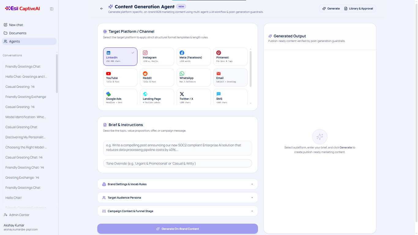Viewport: 418px width, 235px height.
Task: Click the page's main vertical scrollbar
Action: 416,112
